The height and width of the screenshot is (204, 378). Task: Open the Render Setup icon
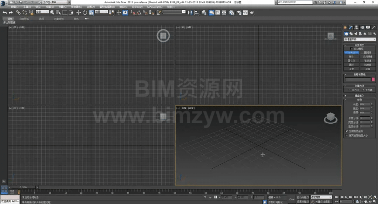tap(239, 13)
